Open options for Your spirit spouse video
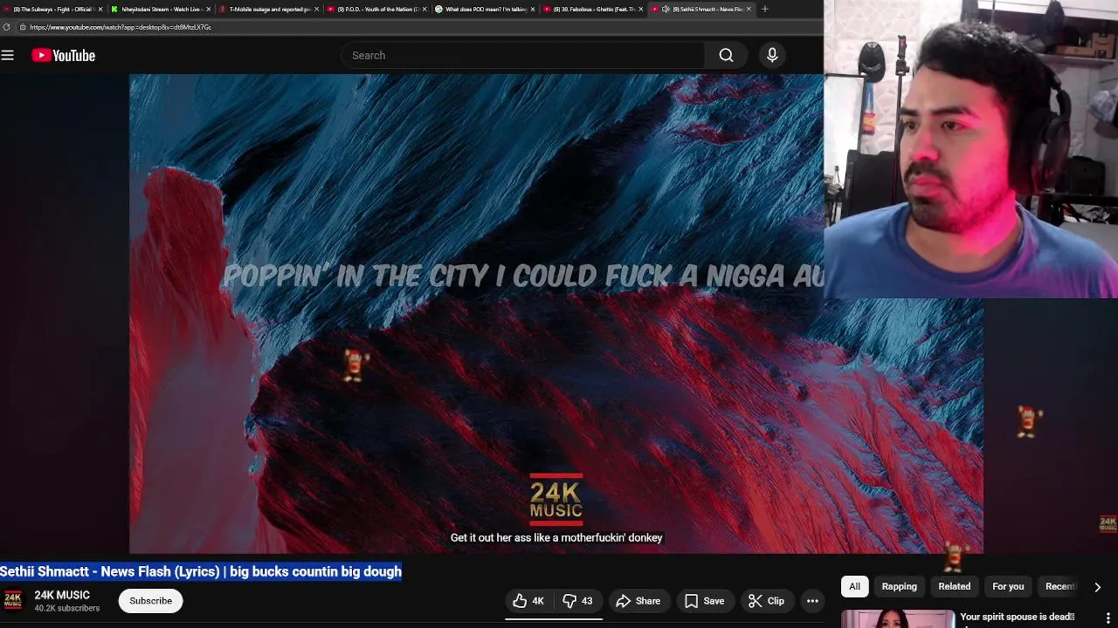 pyautogui.click(x=1108, y=618)
